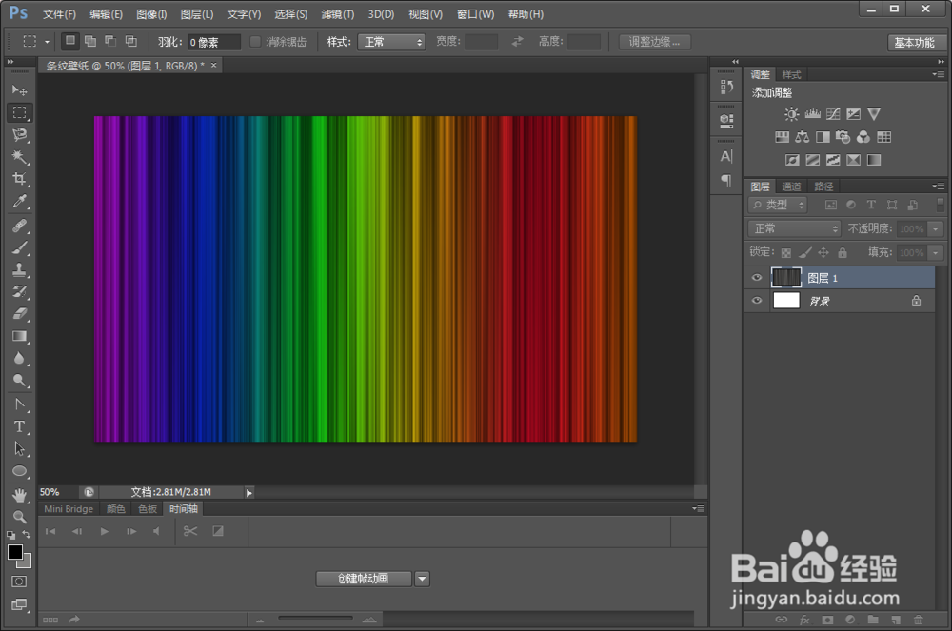
Task: Select the Clone Stamp tool
Action: click(x=19, y=269)
